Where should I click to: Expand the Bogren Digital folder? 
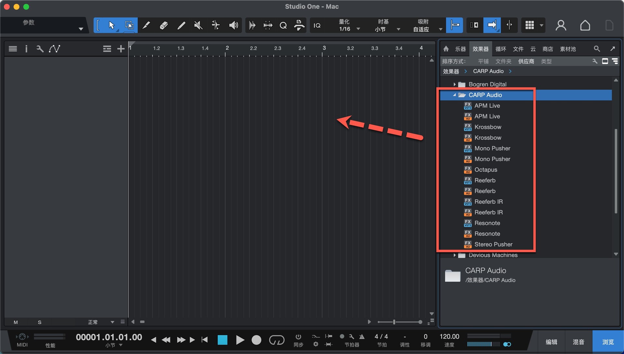[454, 85]
